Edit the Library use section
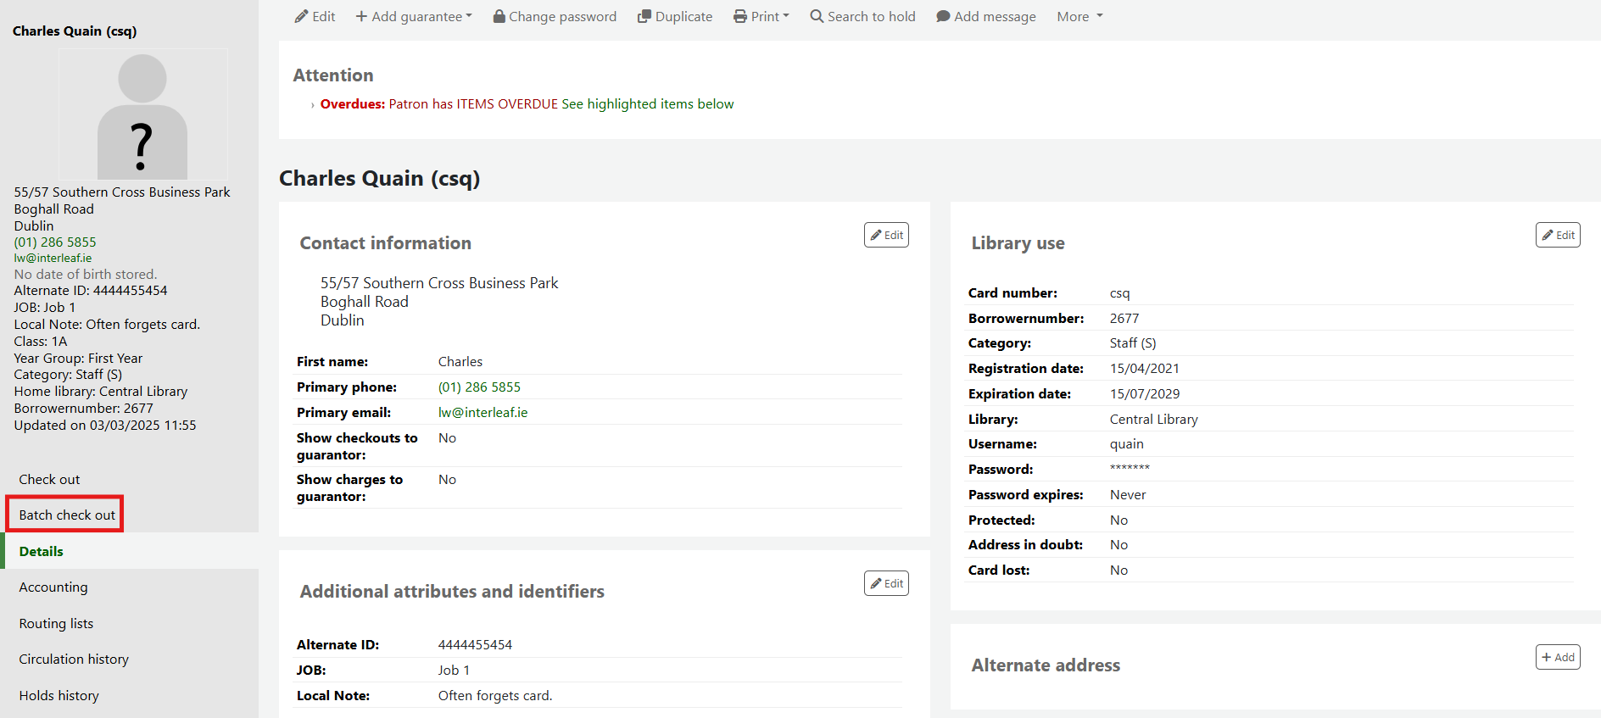1601x718 pixels. point(1558,235)
